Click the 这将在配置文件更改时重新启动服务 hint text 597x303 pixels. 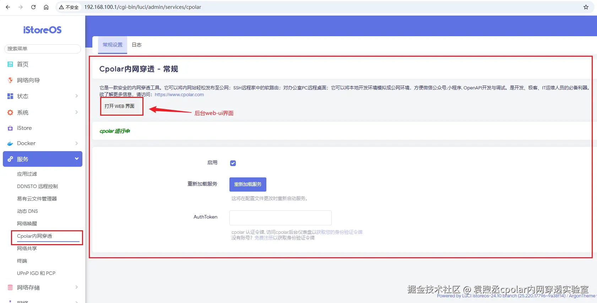270,198
